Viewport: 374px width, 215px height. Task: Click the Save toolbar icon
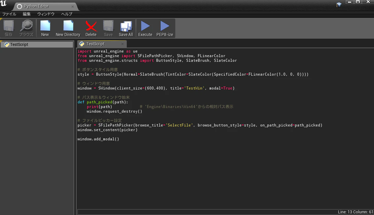pos(108,28)
